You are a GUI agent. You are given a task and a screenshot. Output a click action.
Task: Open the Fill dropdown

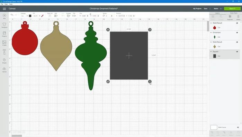[x=37, y=16]
